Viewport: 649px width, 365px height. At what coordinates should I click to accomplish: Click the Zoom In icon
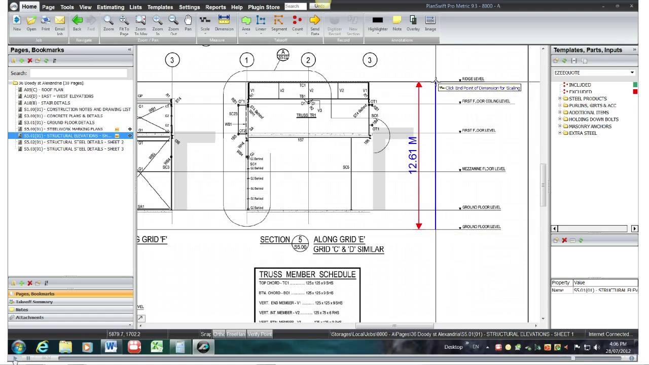158,20
